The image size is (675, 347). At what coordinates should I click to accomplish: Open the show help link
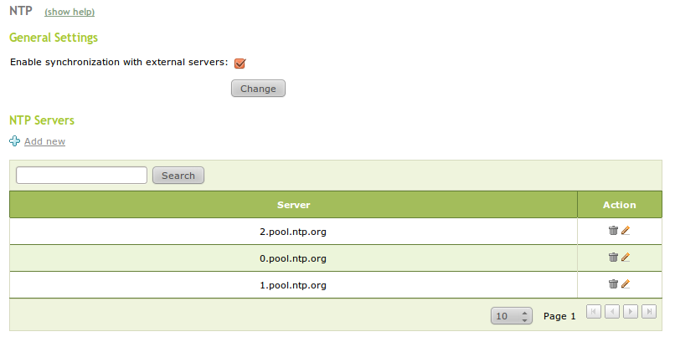click(69, 13)
